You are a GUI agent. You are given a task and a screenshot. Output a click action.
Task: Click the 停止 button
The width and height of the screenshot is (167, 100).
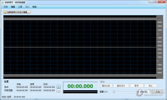point(151,86)
